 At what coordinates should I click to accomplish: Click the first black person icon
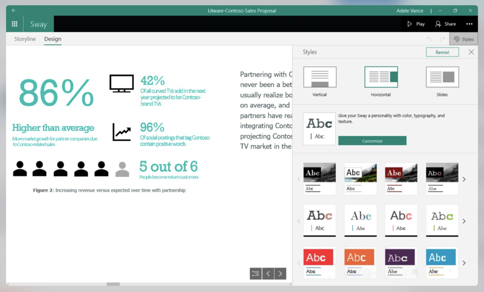(20, 168)
